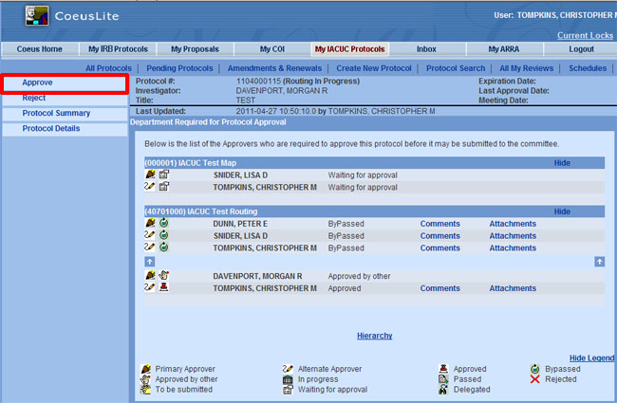The image size is (617, 403).
Task: Collapse the IACUC Test Routing section
Action: (x=562, y=211)
